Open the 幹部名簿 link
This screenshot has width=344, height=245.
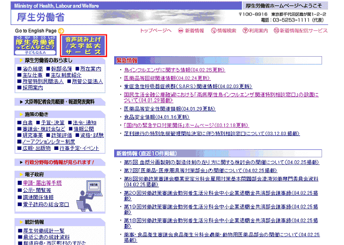coord(61,68)
